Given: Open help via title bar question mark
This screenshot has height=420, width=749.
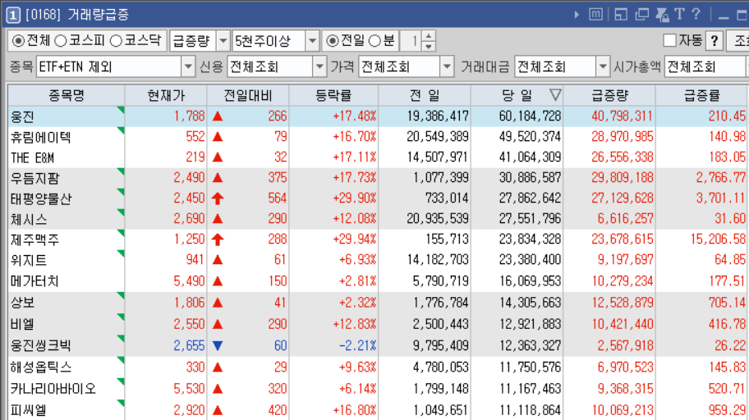Looking at the screenshot, I should [696, 14].
